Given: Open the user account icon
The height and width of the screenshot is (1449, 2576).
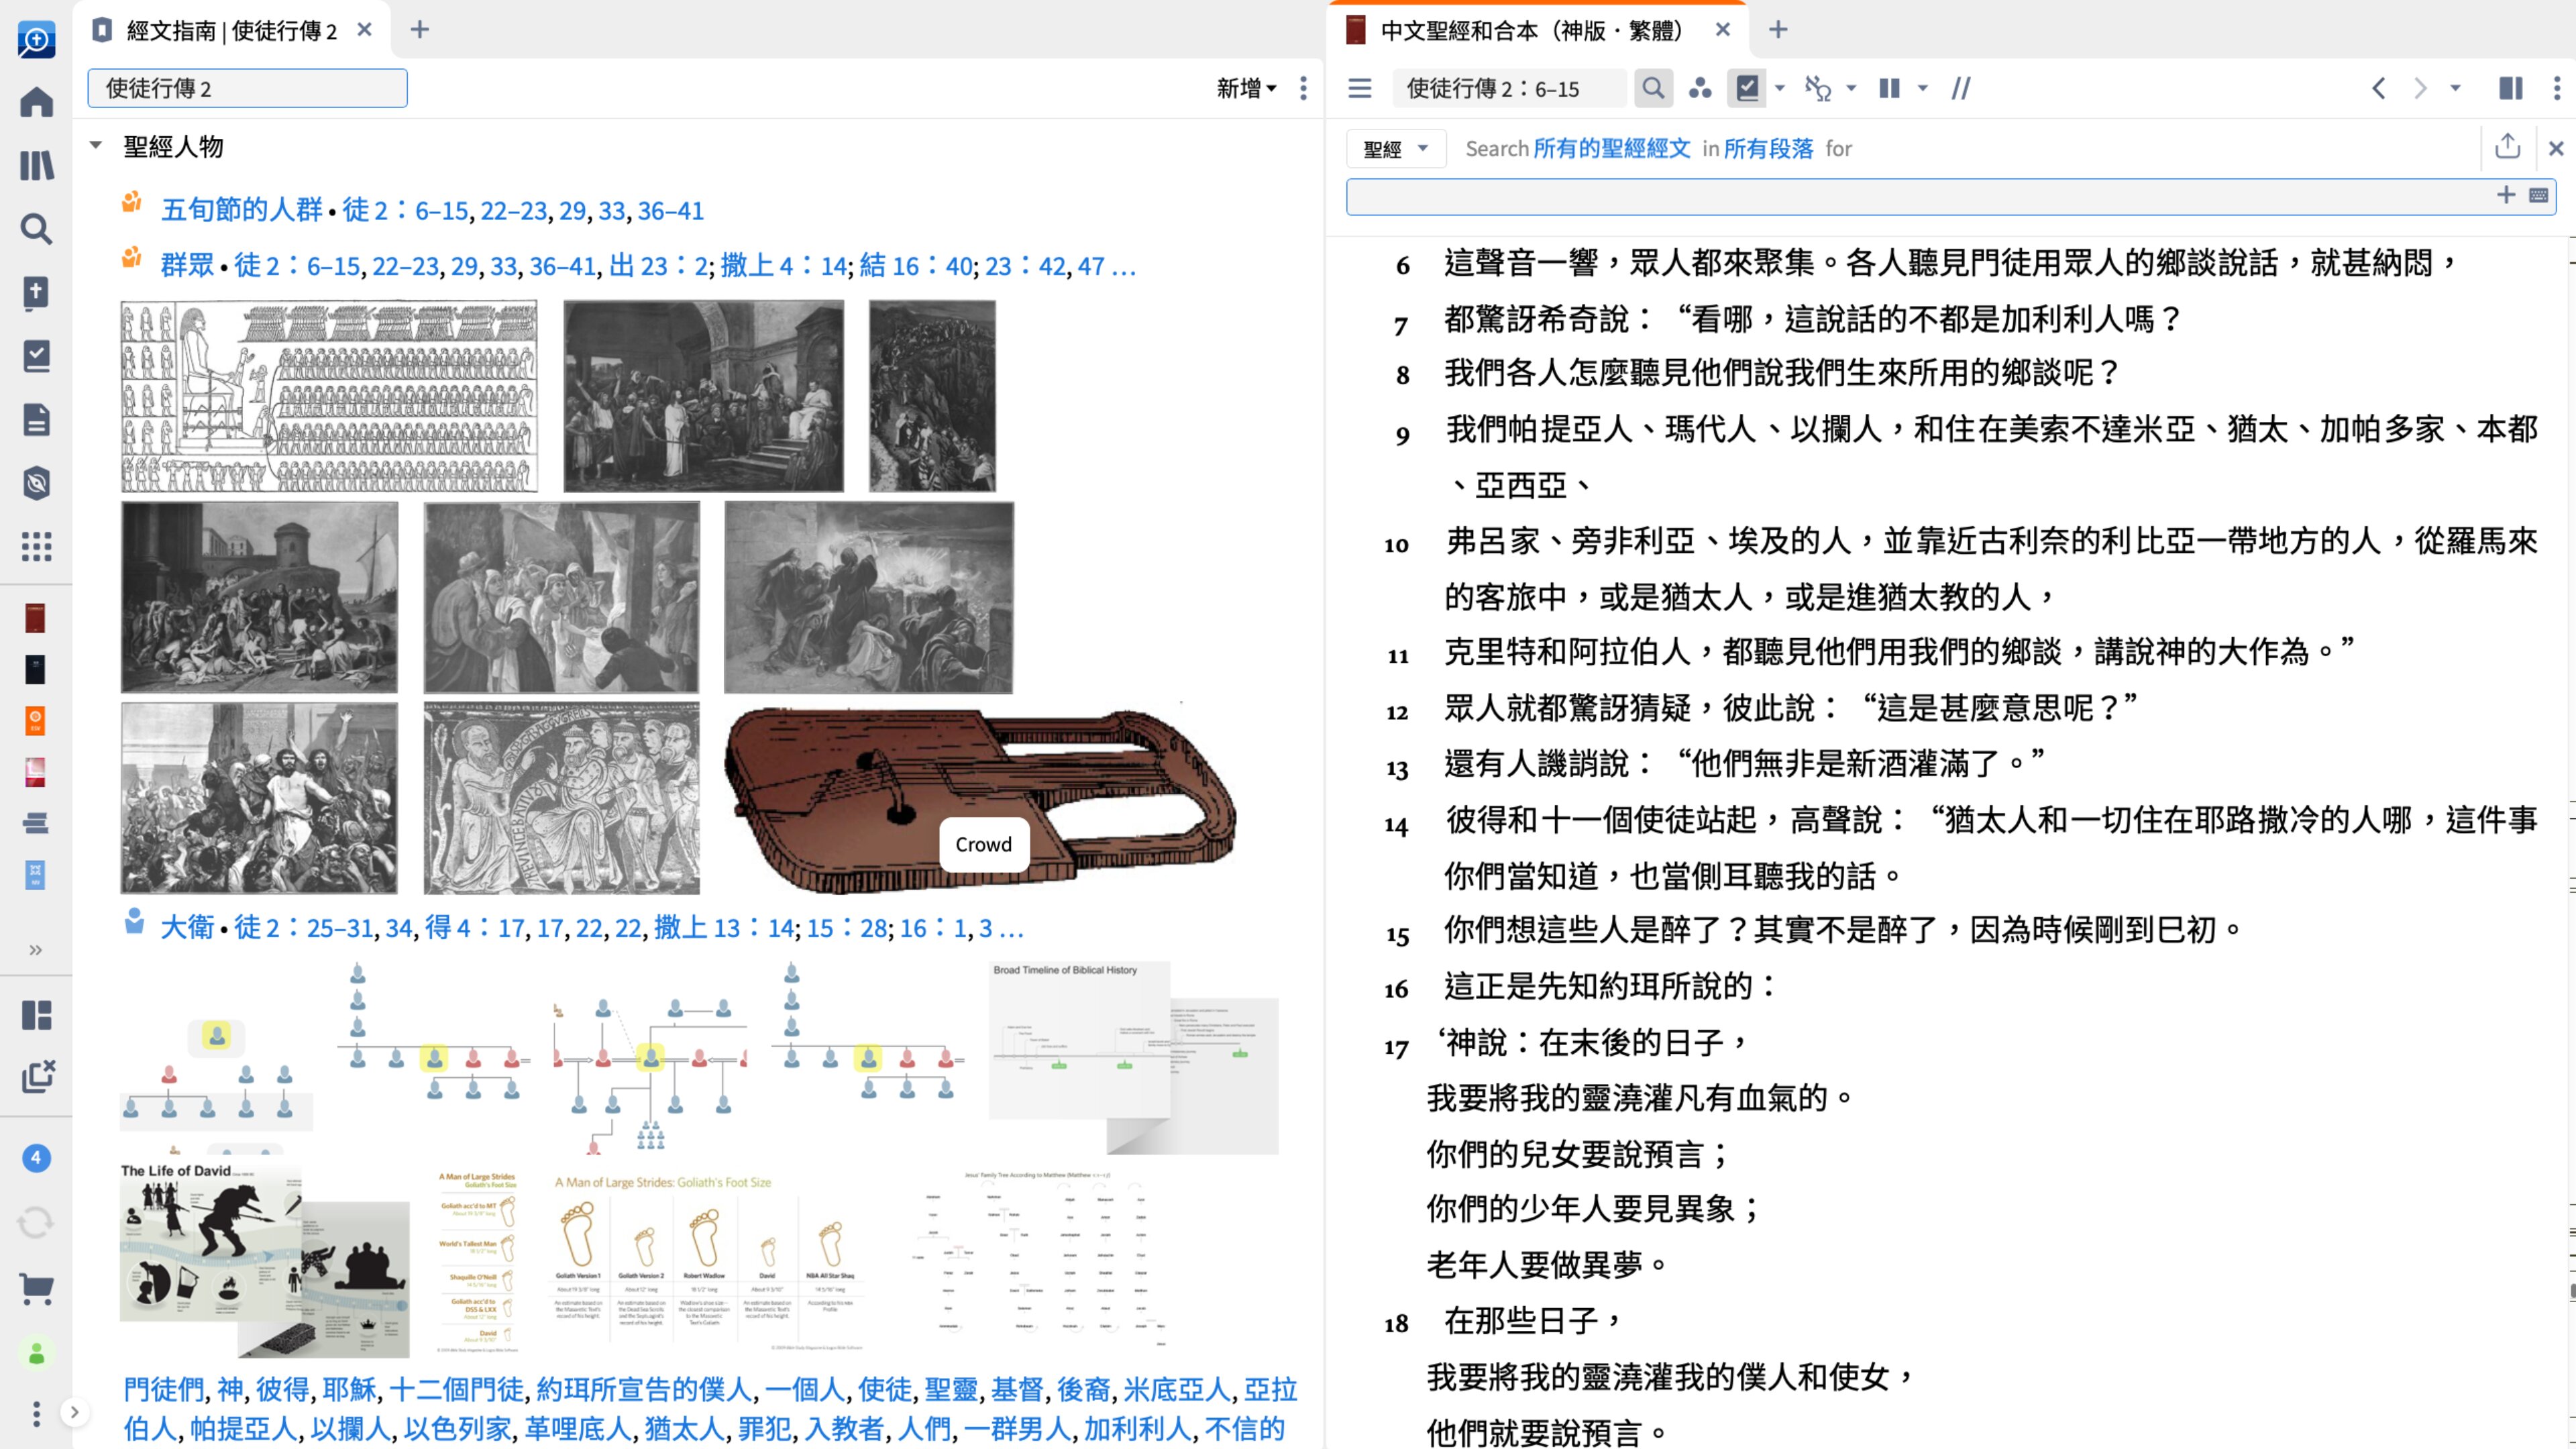Looking at the screenshot, I should point(36,1354).
